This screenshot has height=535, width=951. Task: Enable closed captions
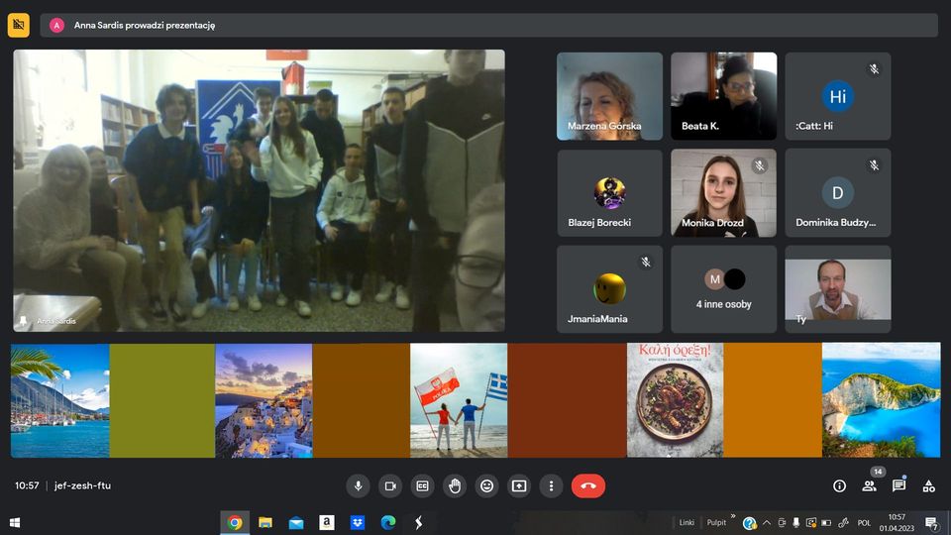(x=422, y=485)
